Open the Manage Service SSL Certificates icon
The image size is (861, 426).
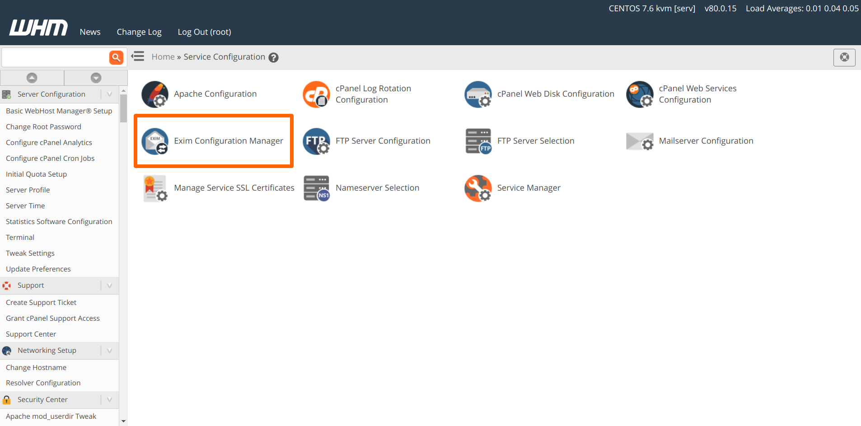[155, 188]
